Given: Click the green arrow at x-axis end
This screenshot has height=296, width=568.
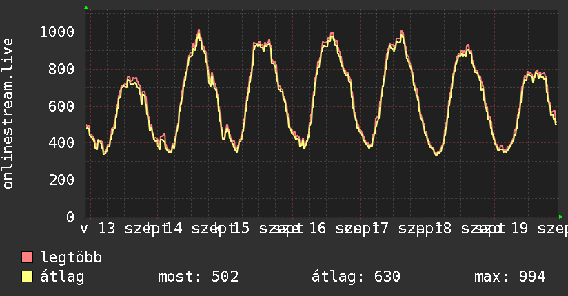Looking at the screenshot, I should [x=560, y=217].
